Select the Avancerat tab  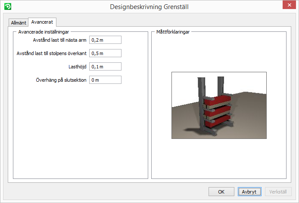click(x=42, y=22)
